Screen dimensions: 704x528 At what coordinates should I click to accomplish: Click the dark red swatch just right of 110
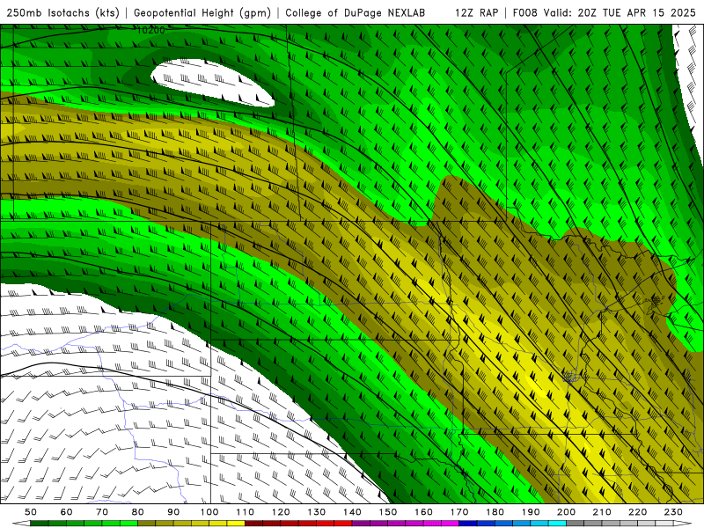253,523
